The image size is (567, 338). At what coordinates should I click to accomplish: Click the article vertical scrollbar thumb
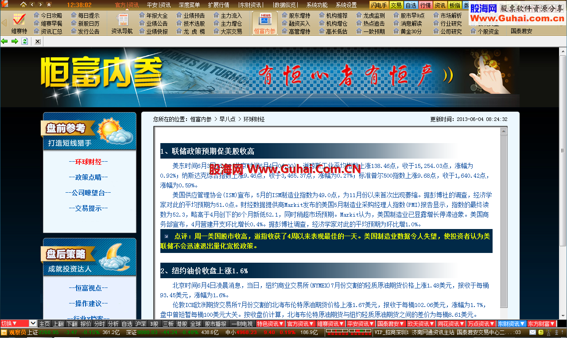tap(504, 221)
